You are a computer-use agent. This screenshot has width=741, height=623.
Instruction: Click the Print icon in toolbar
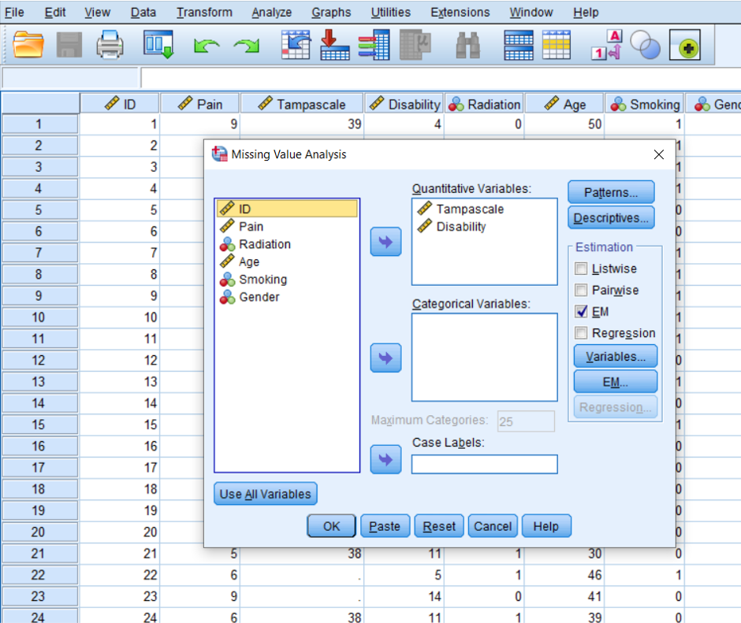click(x=110, y=46)
